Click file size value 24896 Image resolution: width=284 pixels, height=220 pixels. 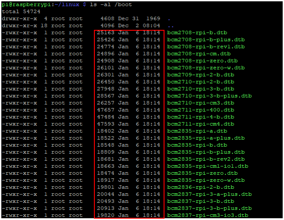105,54
